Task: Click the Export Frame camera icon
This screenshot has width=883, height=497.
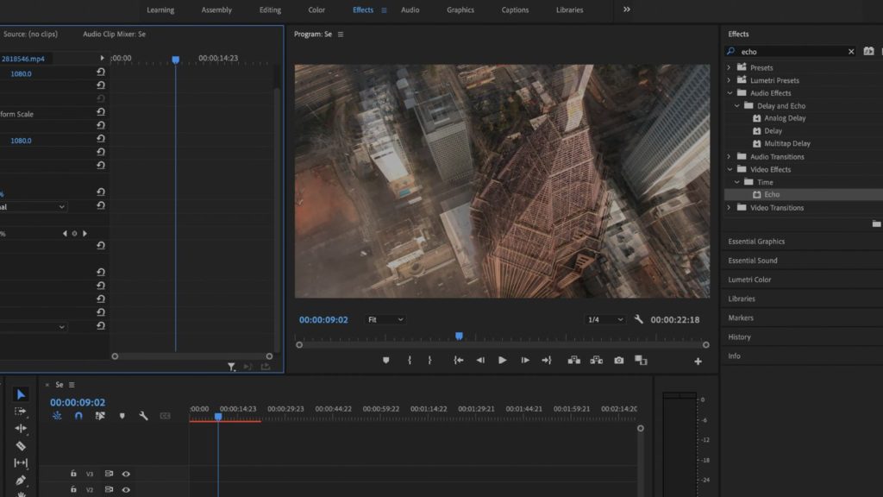Action: point(619,361)
